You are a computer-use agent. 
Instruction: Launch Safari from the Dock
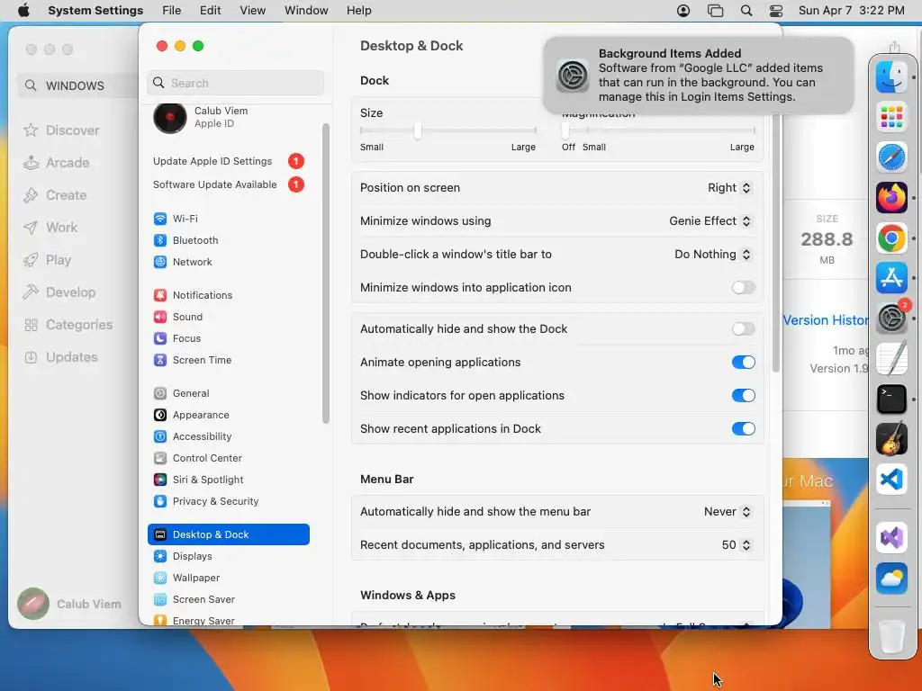point(891,157)
